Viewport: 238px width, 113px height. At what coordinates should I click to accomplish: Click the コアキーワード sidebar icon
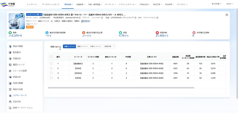[10, 95]
